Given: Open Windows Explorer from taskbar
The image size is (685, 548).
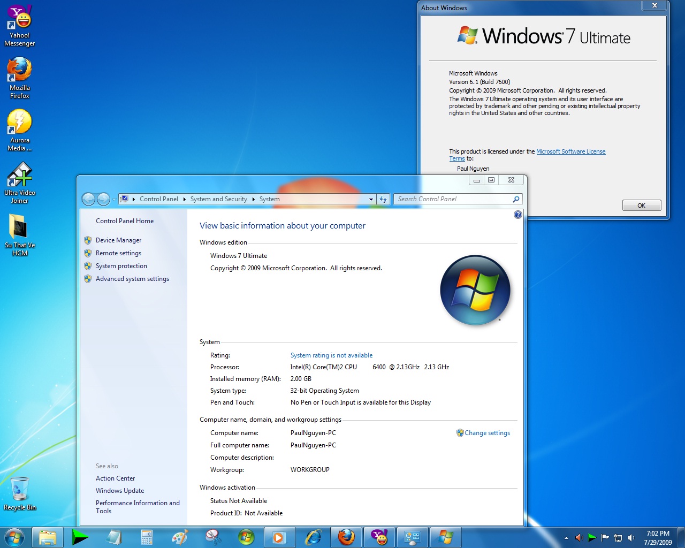Looking at the screenshot, I should (48, 537).
